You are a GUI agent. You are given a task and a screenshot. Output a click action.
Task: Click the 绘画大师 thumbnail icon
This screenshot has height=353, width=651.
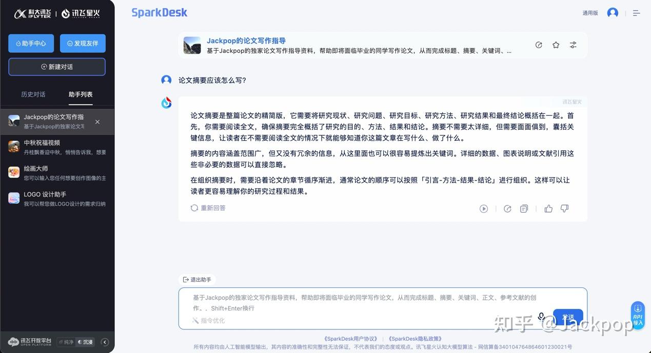point(14,172)
